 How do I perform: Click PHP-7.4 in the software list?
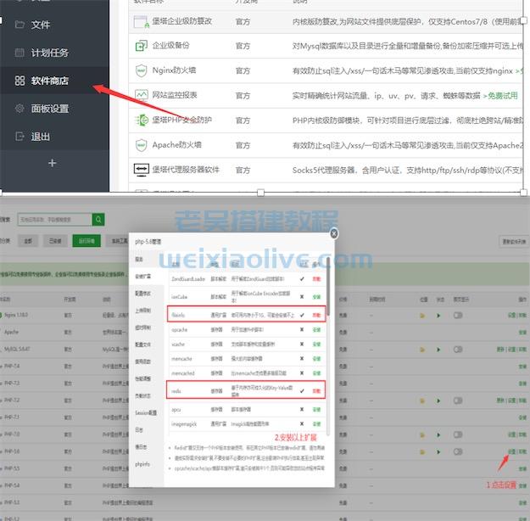[12, 366]
